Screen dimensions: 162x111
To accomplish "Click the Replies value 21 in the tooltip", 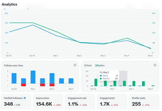I will [x=116, y=79].
